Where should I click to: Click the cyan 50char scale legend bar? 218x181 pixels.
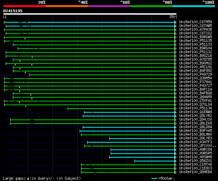pyautogui.click(x=154, y=179)
